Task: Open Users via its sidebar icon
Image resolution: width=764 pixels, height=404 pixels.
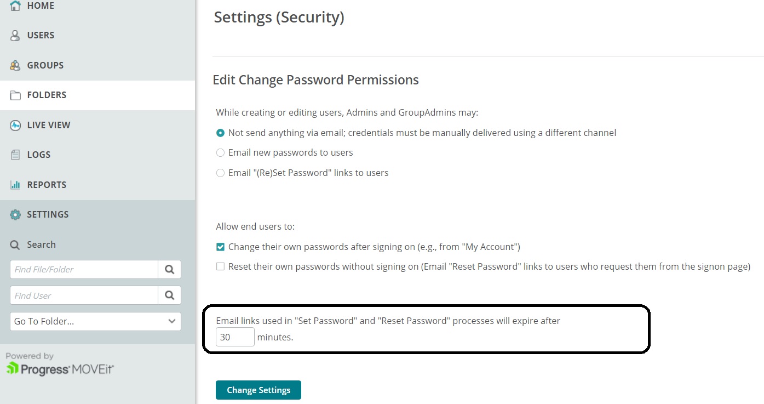Action: 15,35
